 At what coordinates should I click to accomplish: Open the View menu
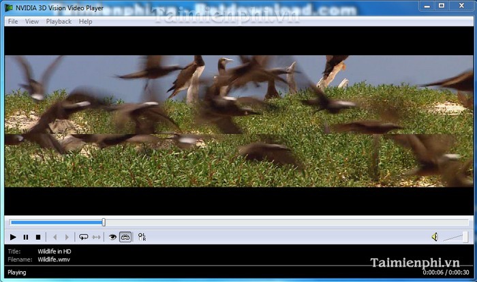click(x=31, y=21)
